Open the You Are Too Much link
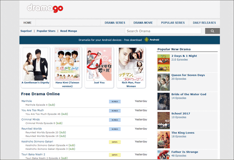Viewport: 234px width, 160px height. (32, 110)
